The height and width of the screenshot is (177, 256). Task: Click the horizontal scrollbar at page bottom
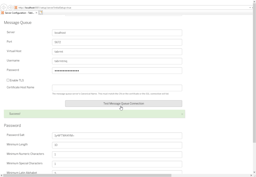click(88, 175)
